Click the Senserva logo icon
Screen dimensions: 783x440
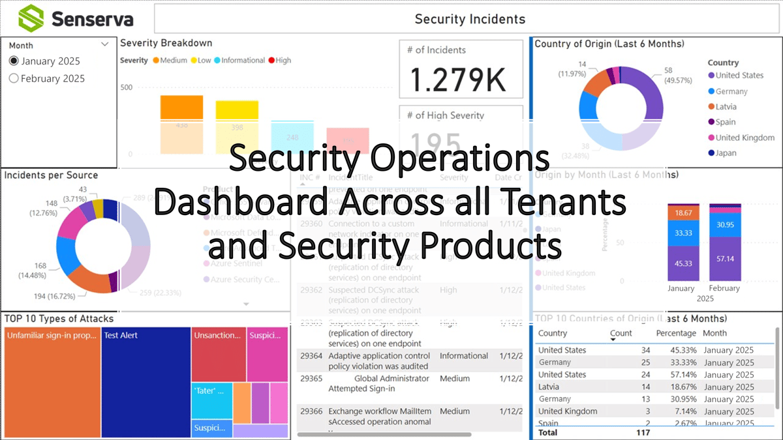click(x=31, y=18)
